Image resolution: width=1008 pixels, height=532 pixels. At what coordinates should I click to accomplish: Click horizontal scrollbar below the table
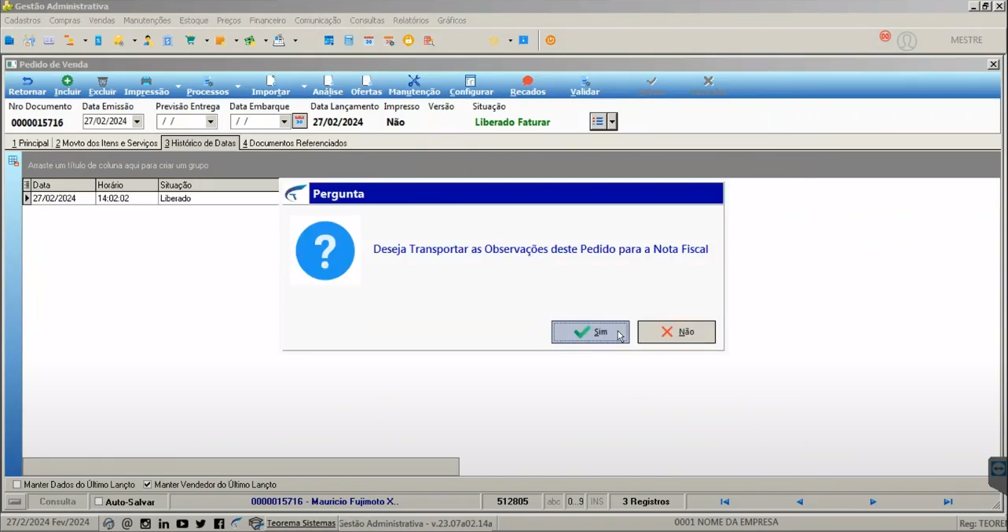[x=240, y=466]
